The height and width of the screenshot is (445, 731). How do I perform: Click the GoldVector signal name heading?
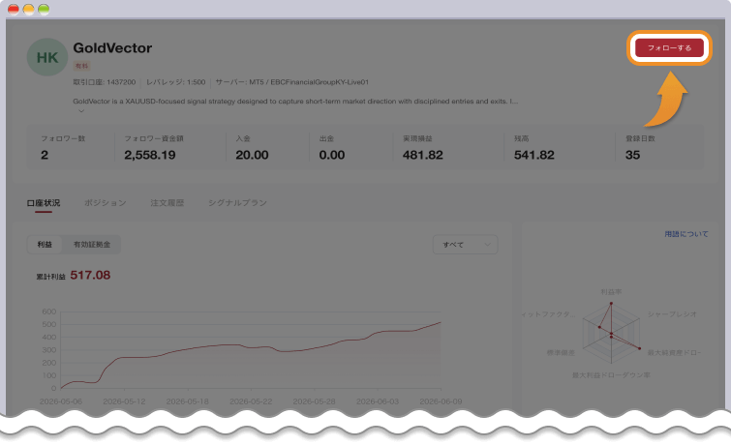pyautogui.click(x=112, y=48)
